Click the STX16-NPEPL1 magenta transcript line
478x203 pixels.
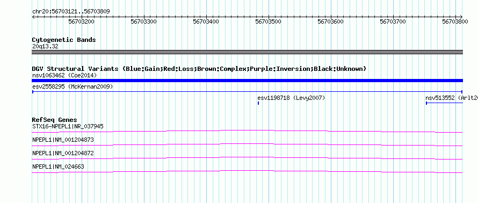tap(247, 131)
